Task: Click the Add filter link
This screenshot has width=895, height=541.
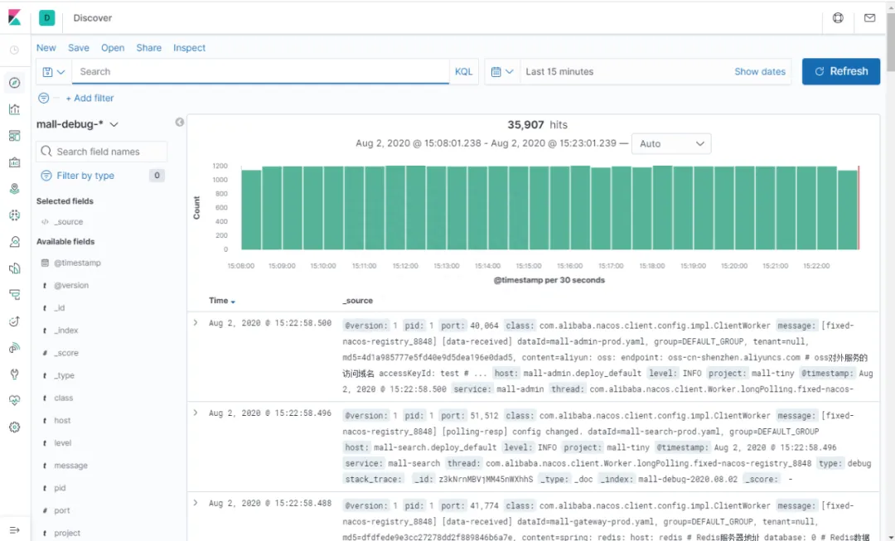Action: click(89, 98)
